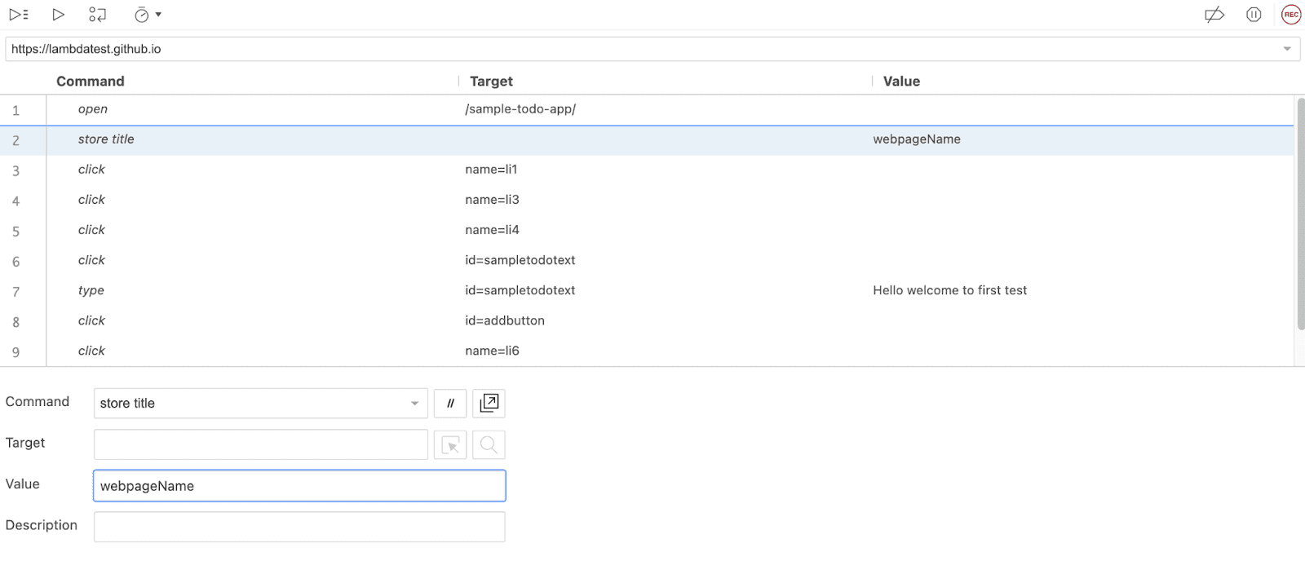The height and width of the screenshot is (561, 1305).
Task: Select click id=addbutton row
Action: tap(647, 320)
